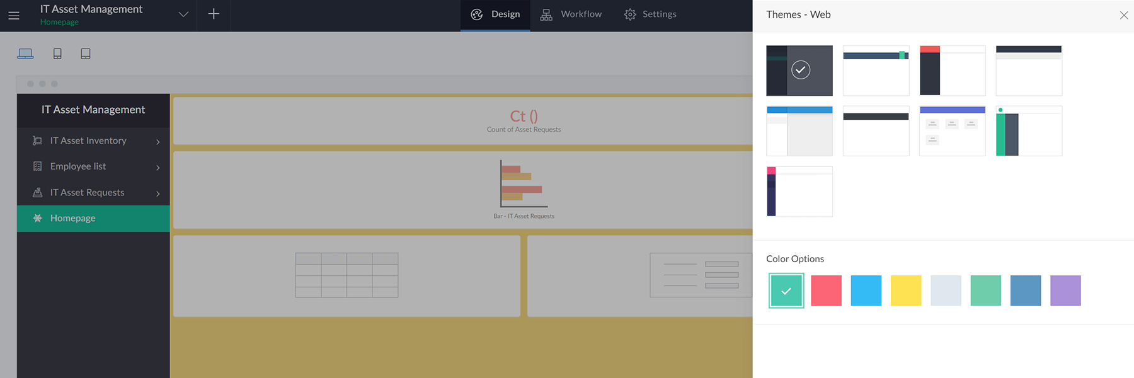The image size is (1134, 378).
Task: Select the laptop preview icon
Action: click(x=25, y=54)
